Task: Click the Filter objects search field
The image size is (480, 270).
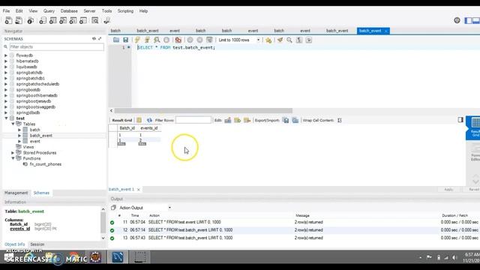Action: point(56,46)
